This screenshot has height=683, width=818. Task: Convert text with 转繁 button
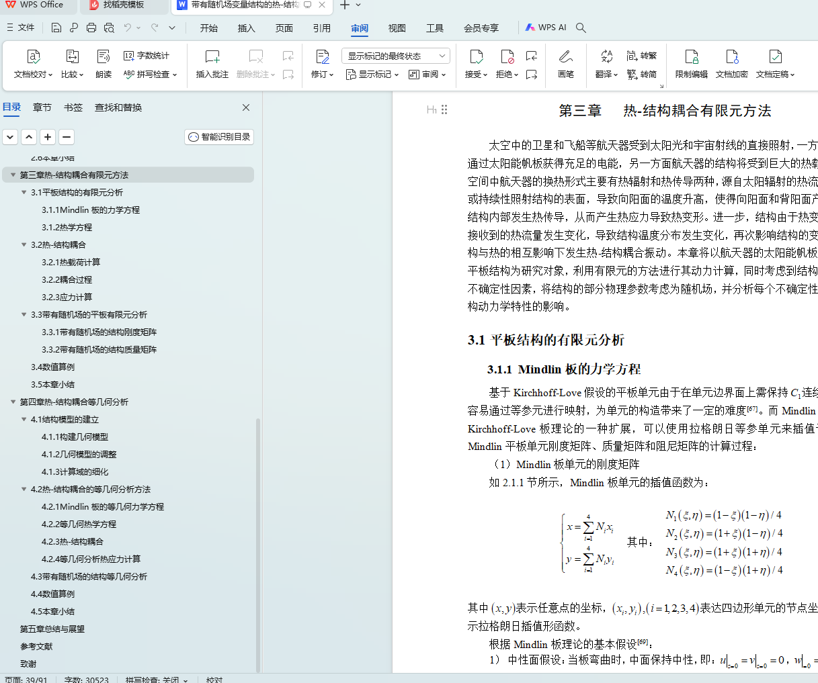click(x=642, y=56)
